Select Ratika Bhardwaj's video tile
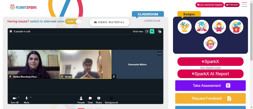Image resolution: width=253 pixels, height=109 pixels. coord(34,64)
